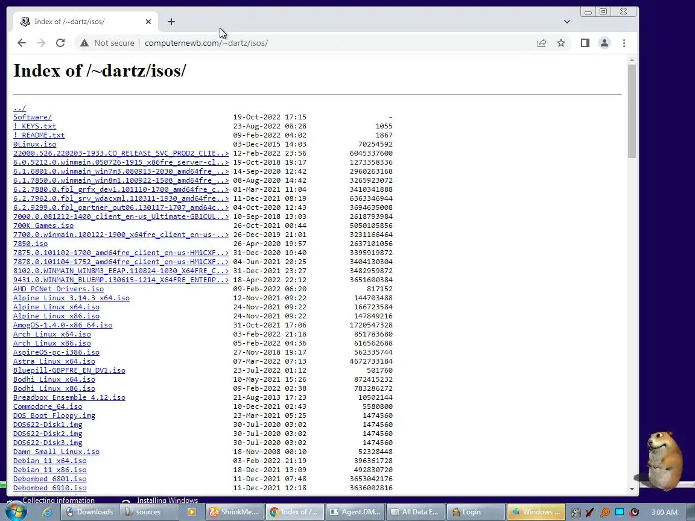Bookmark this page with the star

561,43
